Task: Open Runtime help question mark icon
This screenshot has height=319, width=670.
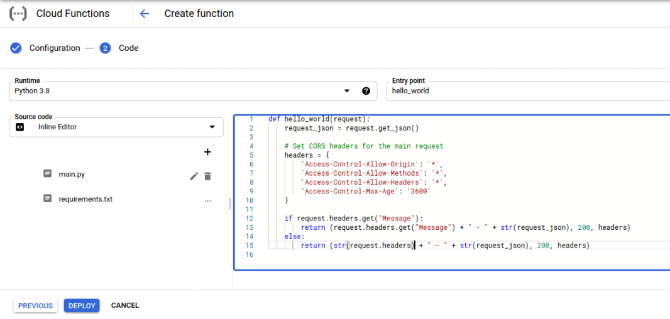Action: pos(366,91)
